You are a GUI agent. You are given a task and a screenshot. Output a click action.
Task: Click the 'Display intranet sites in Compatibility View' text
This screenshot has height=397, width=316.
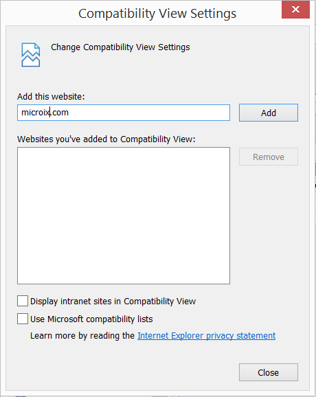(113, 302)
